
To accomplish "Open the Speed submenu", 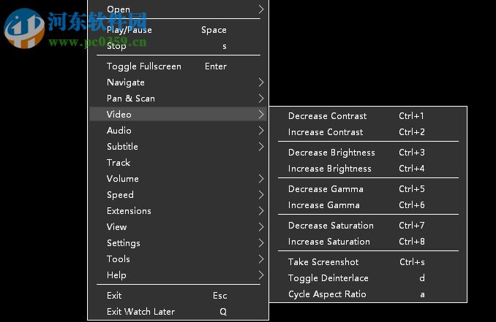I will [120, 195].
